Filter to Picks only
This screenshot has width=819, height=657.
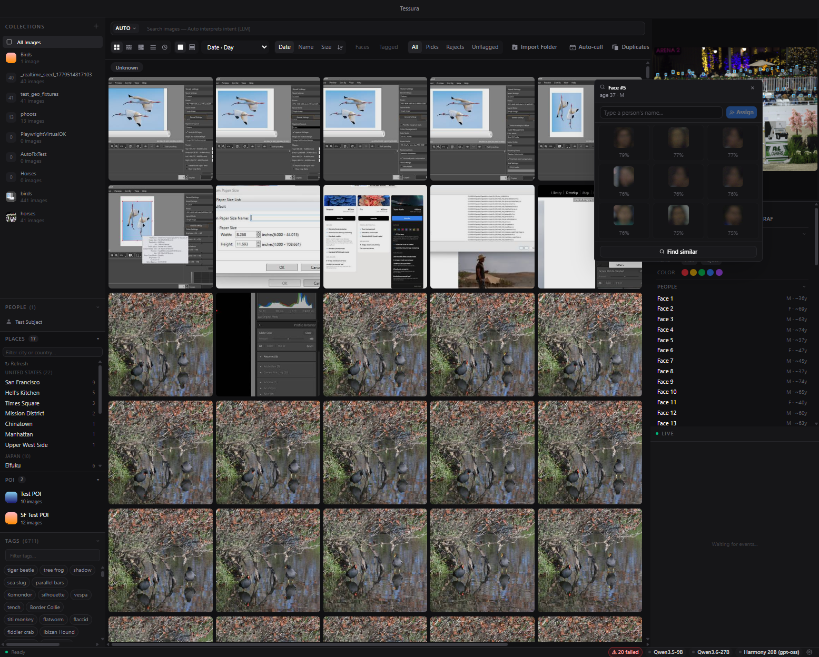point(432,47)
